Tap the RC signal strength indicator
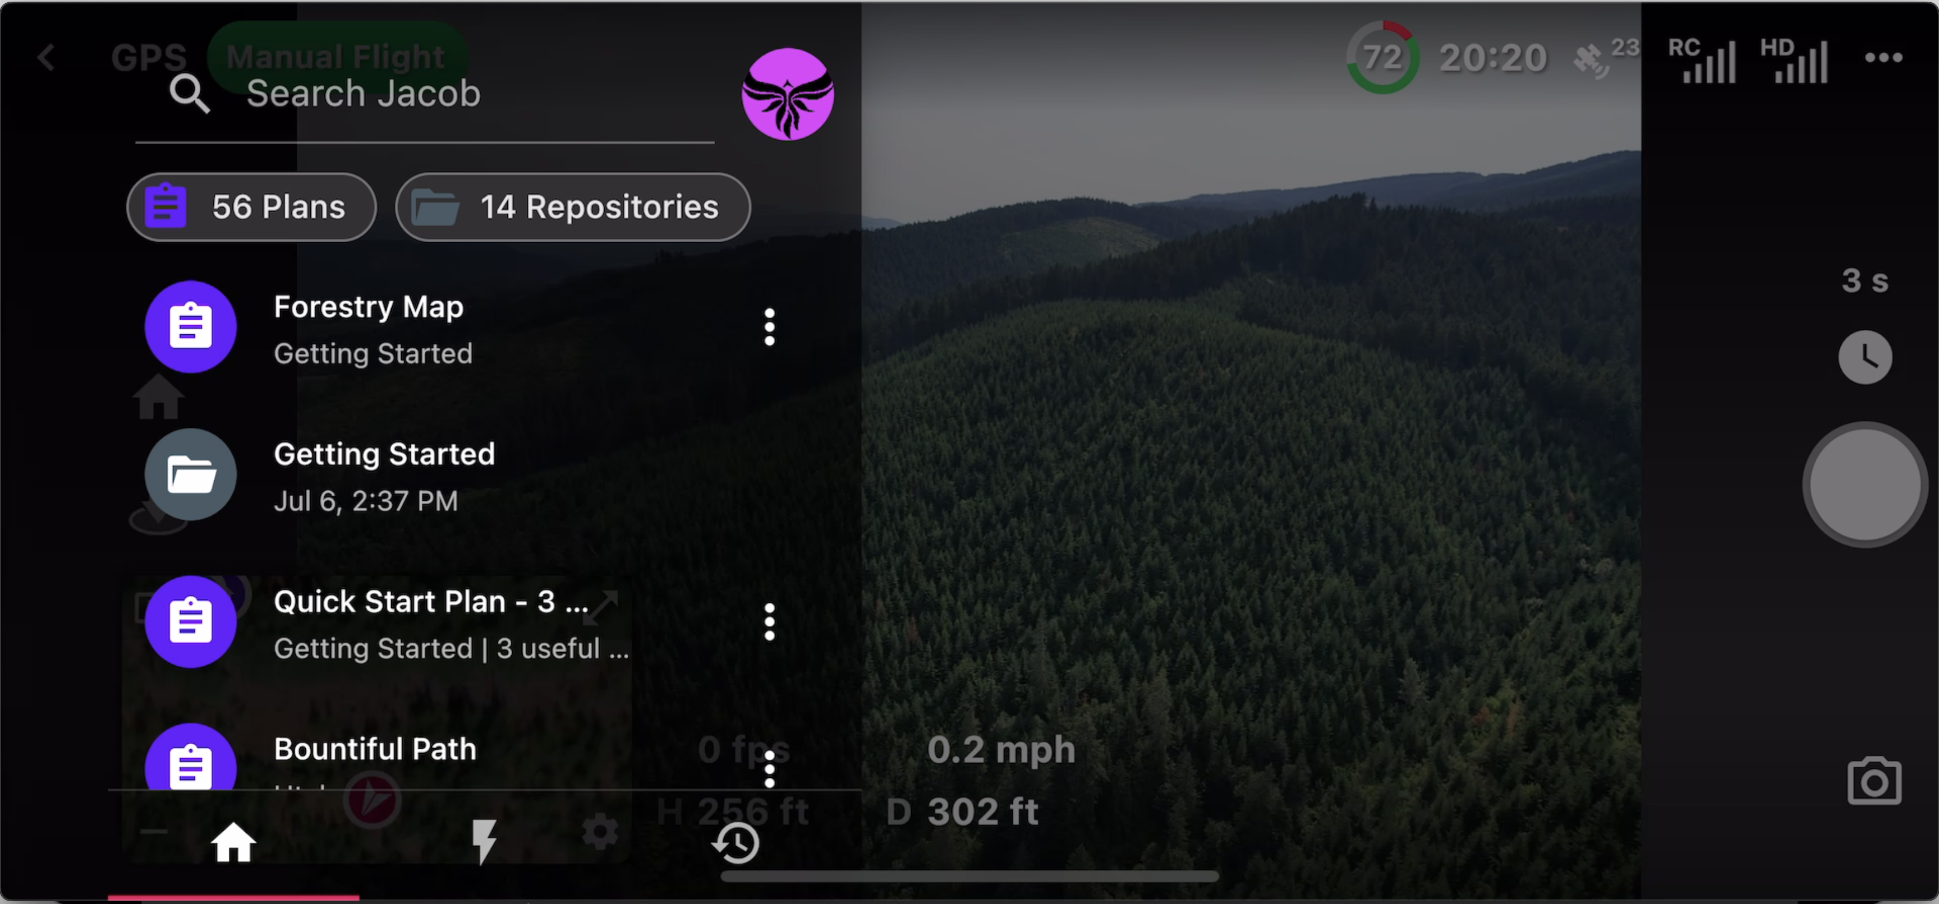Viewport: 1939px width, 904px height. 1702,60
